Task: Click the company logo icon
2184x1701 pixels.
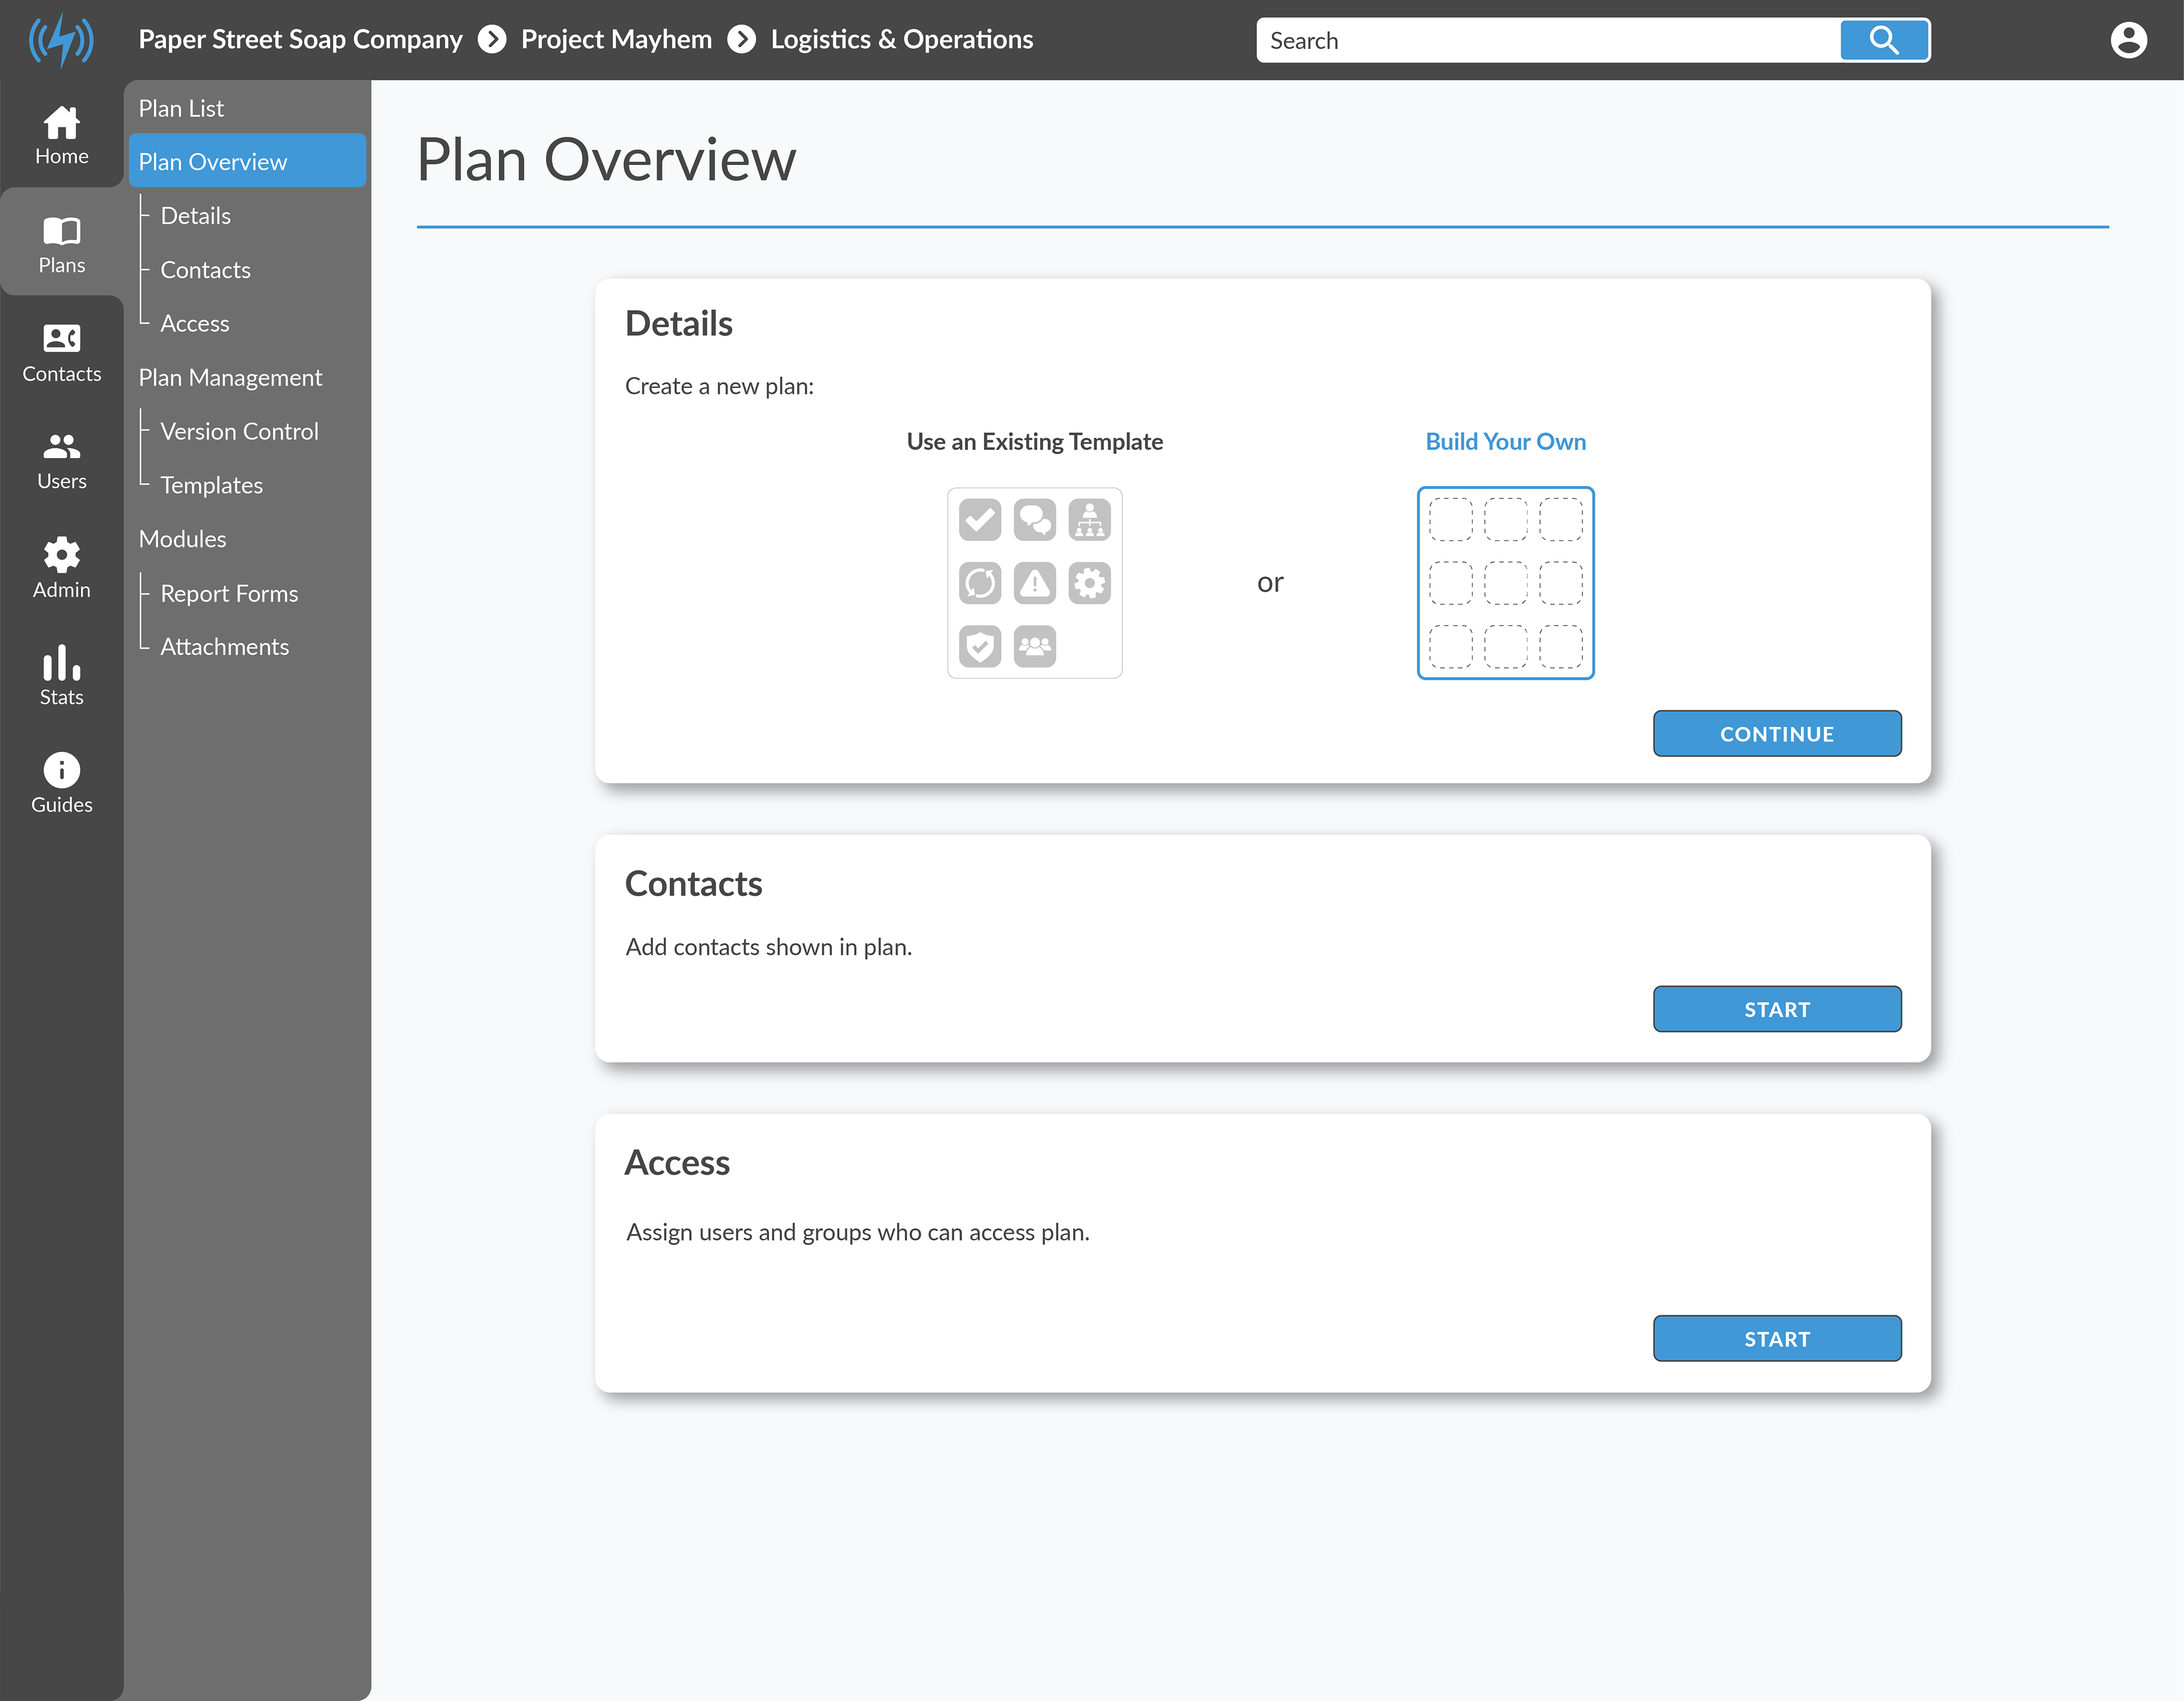Action: (61, 40)
